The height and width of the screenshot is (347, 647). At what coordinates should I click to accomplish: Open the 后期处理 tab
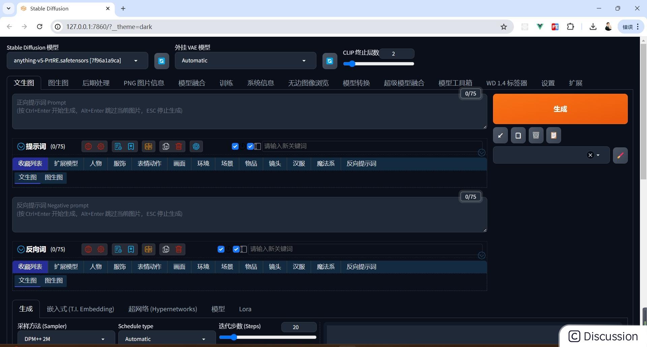96,83
